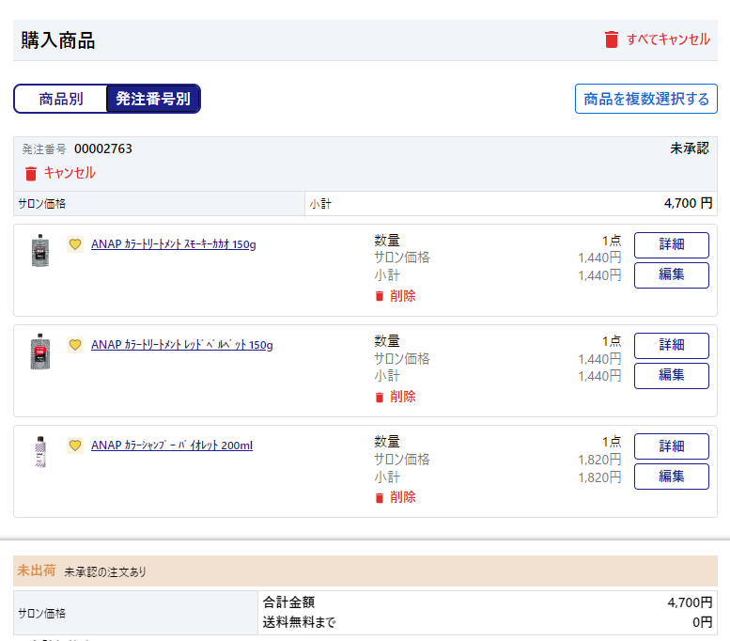The image size is (730, 641).
Task: Click order number 00002763 text
Action: tap(103, 149)
